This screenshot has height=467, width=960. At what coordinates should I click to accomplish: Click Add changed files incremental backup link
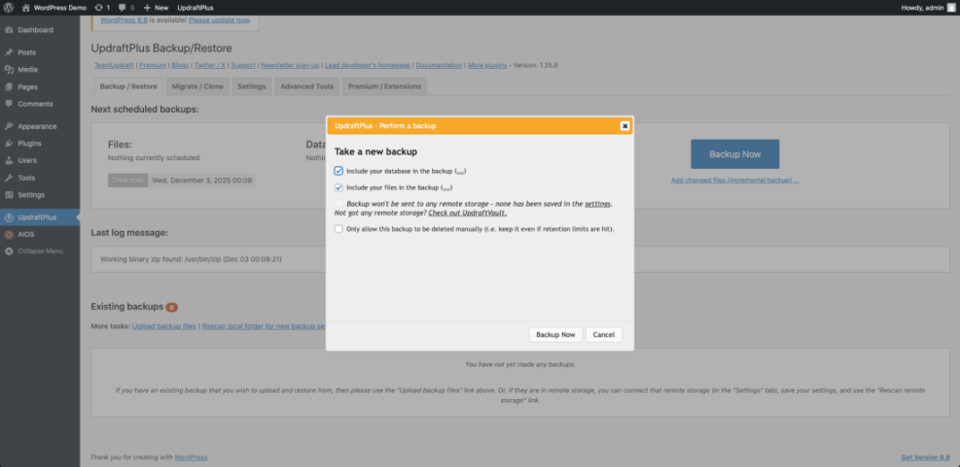(734, 181)
